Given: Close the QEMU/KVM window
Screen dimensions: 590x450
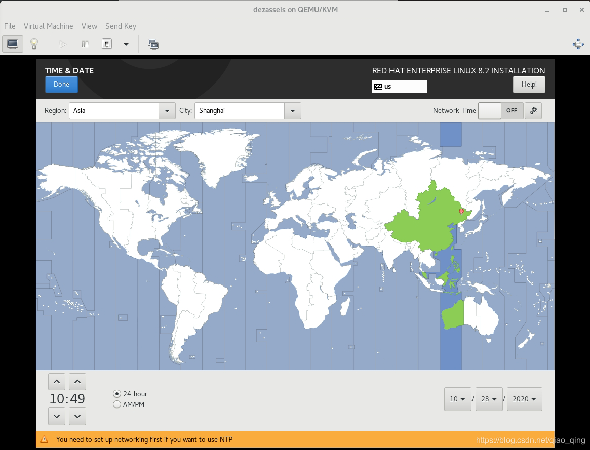Looking at the screenshot, I should coord(582,10).
